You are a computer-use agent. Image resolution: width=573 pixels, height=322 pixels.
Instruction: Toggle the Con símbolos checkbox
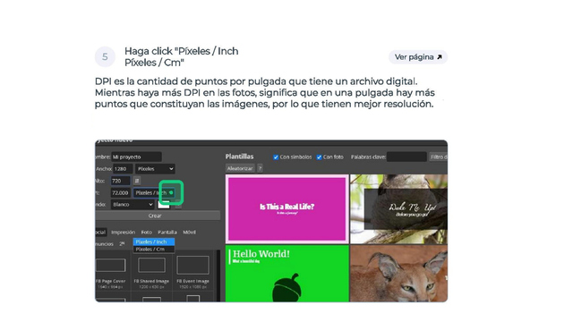[276, 157]
